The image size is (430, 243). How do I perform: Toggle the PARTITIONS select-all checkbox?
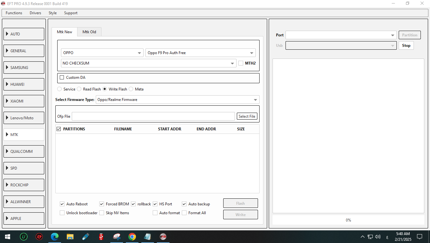(59, 129)
